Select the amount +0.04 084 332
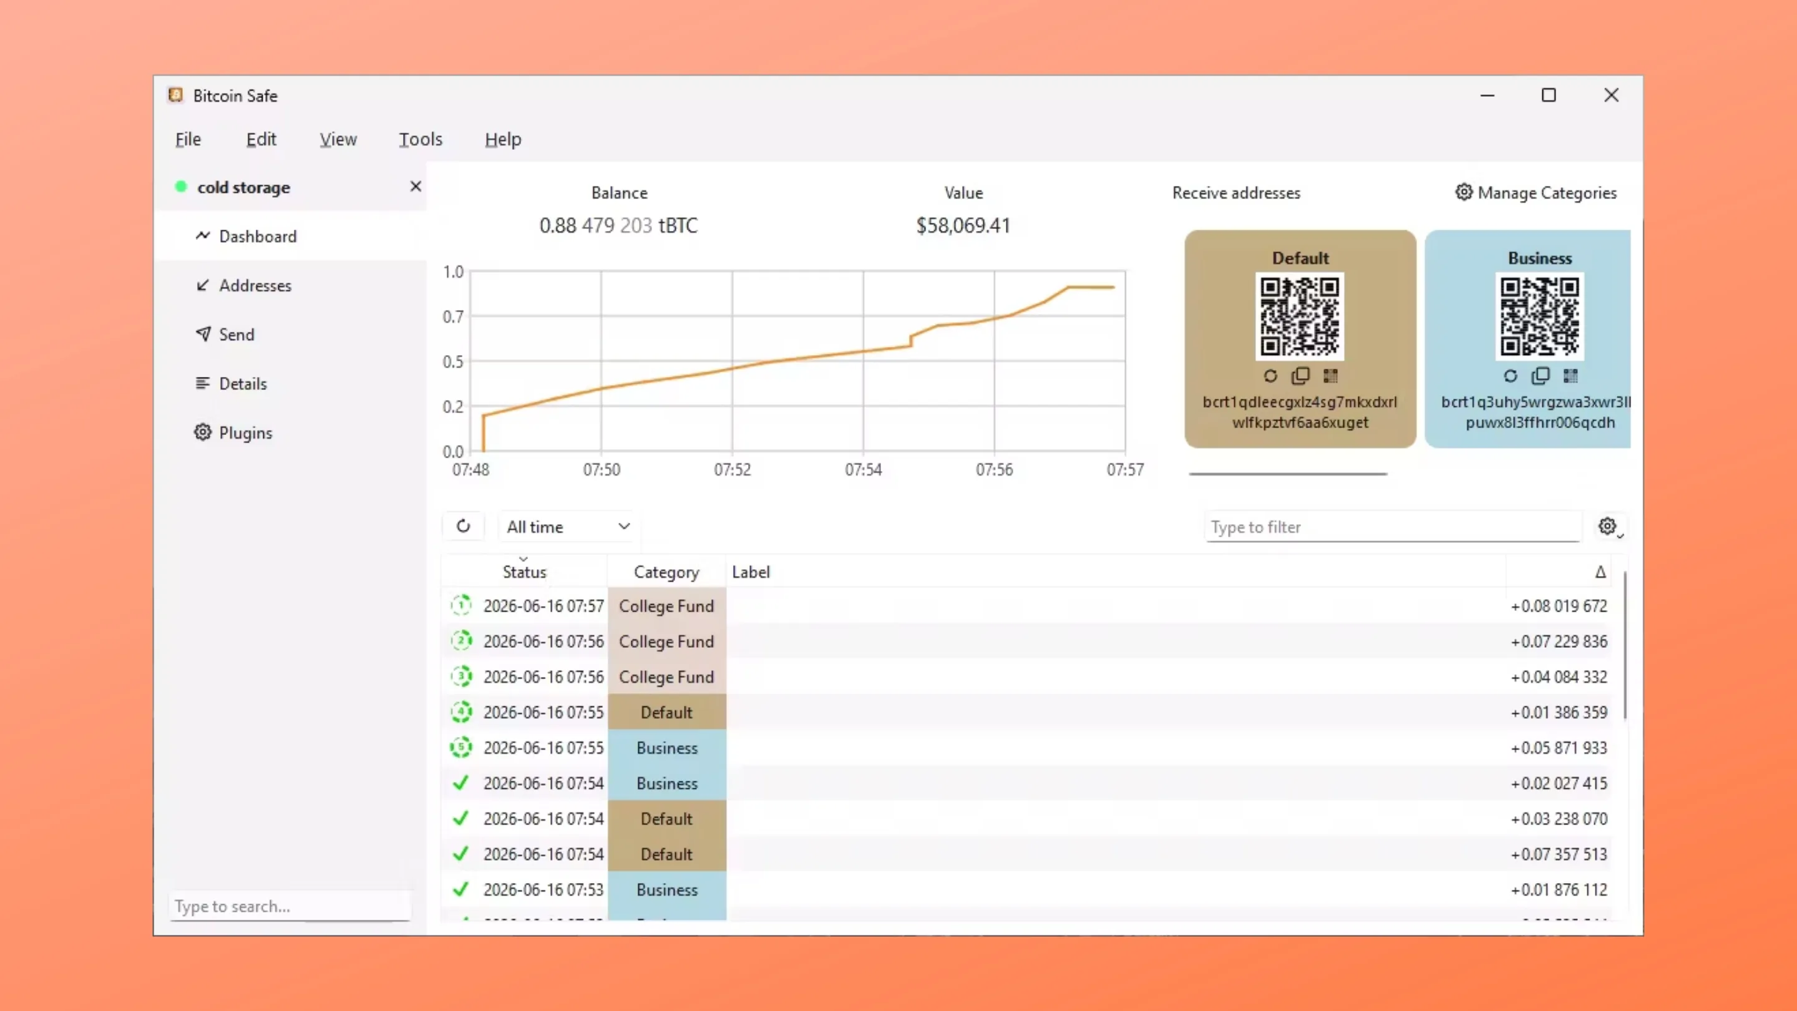Image resolution: width=1797 pixels, height=1011 pixels. (1559, 676)
